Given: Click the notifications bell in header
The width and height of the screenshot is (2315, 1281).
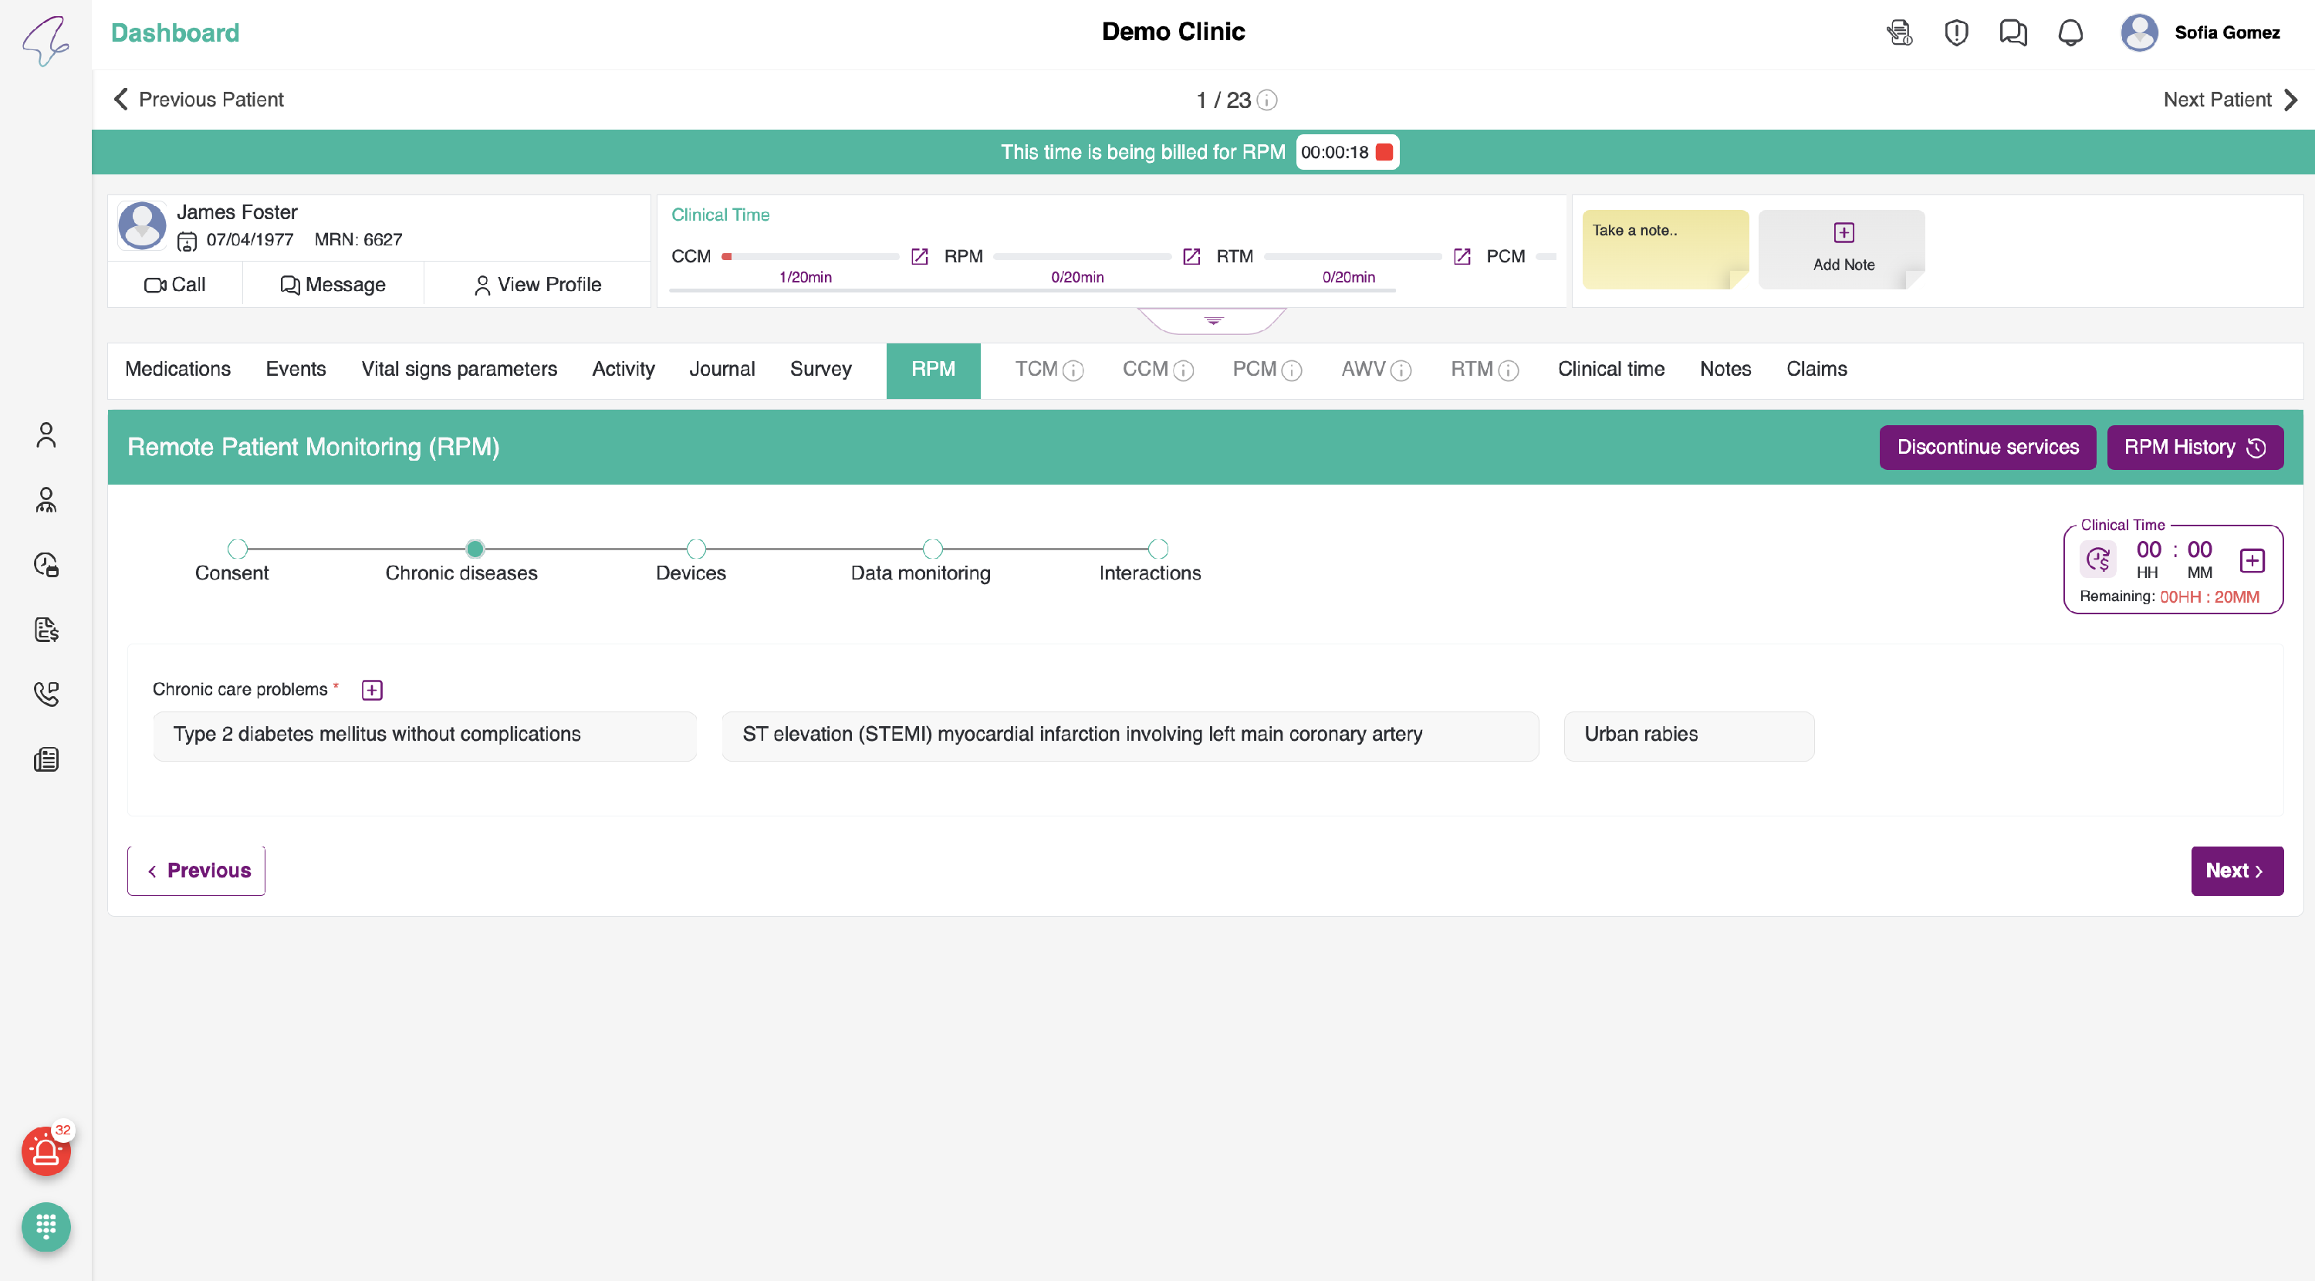Looking at the screenshot, I should [x=2070, y=33].
